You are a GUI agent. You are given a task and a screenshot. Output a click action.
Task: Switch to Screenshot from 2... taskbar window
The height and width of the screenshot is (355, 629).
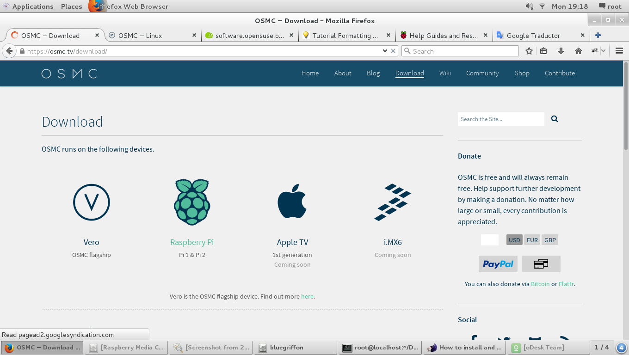[x=211, y=348]
